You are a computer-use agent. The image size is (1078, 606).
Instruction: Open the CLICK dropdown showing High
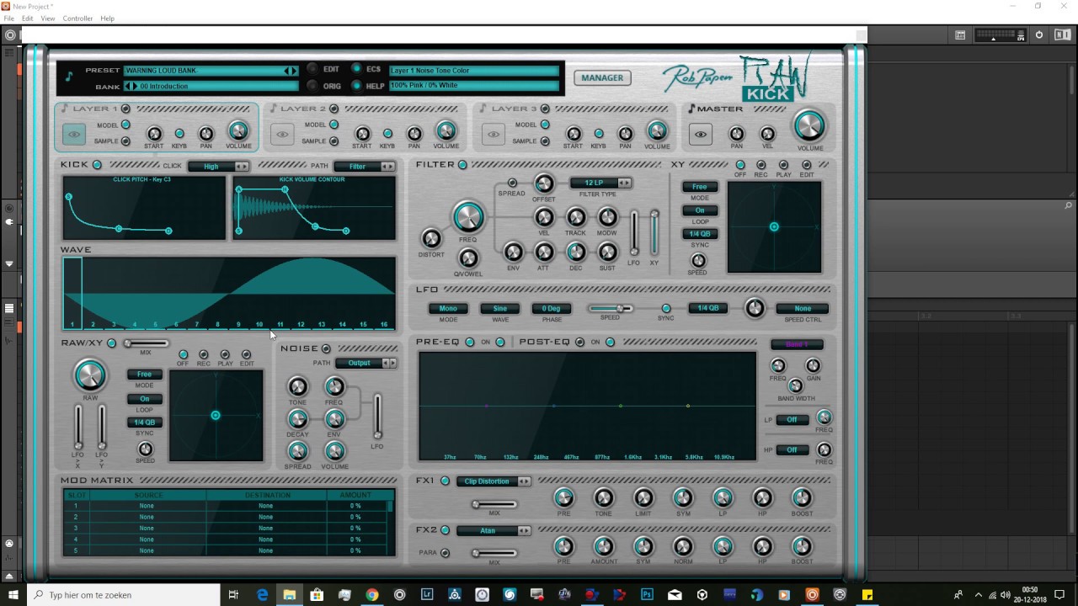(x=218, y=167)
